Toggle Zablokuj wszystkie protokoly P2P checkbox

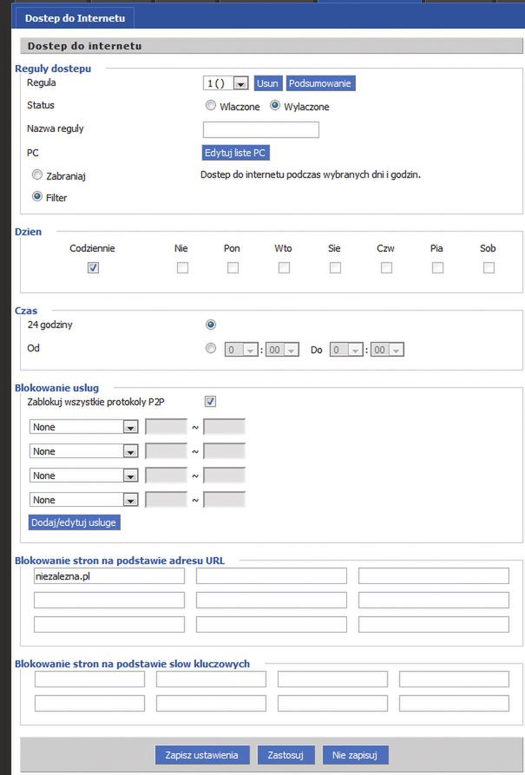pos(210,402)
